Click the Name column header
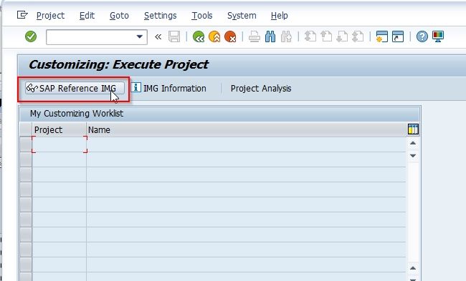 click(x=247, y=130)
